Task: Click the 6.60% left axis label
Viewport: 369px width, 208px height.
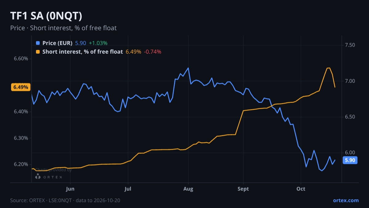Action: point(21,59)
